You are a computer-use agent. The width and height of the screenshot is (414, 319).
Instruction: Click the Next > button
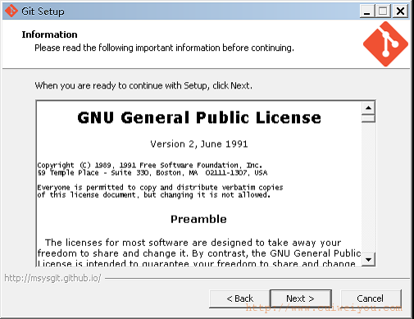tap(301, 298)
